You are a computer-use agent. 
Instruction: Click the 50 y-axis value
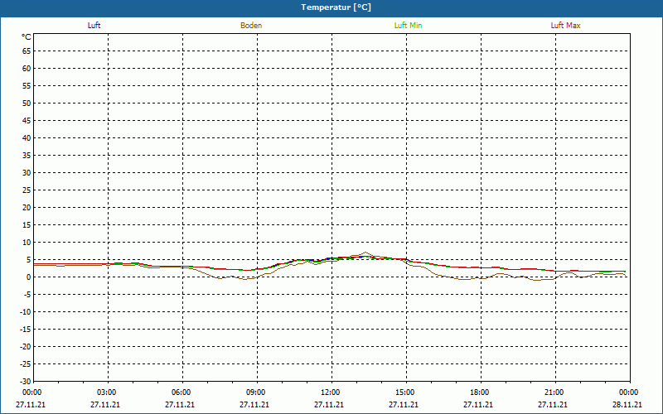click(27, 103)
